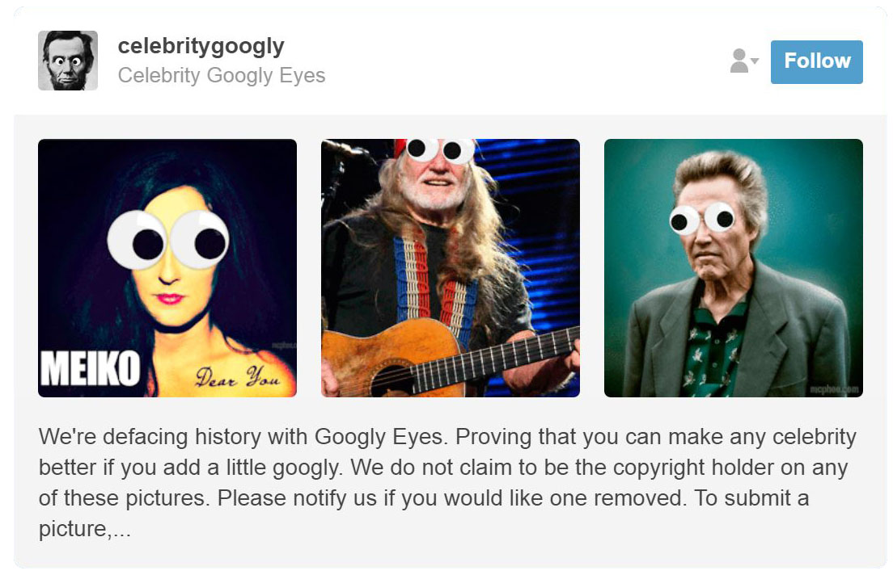Screen dimensions: 893x575
Task: Click 'Please notify us' sentence in description
Action: coord(450,498)
